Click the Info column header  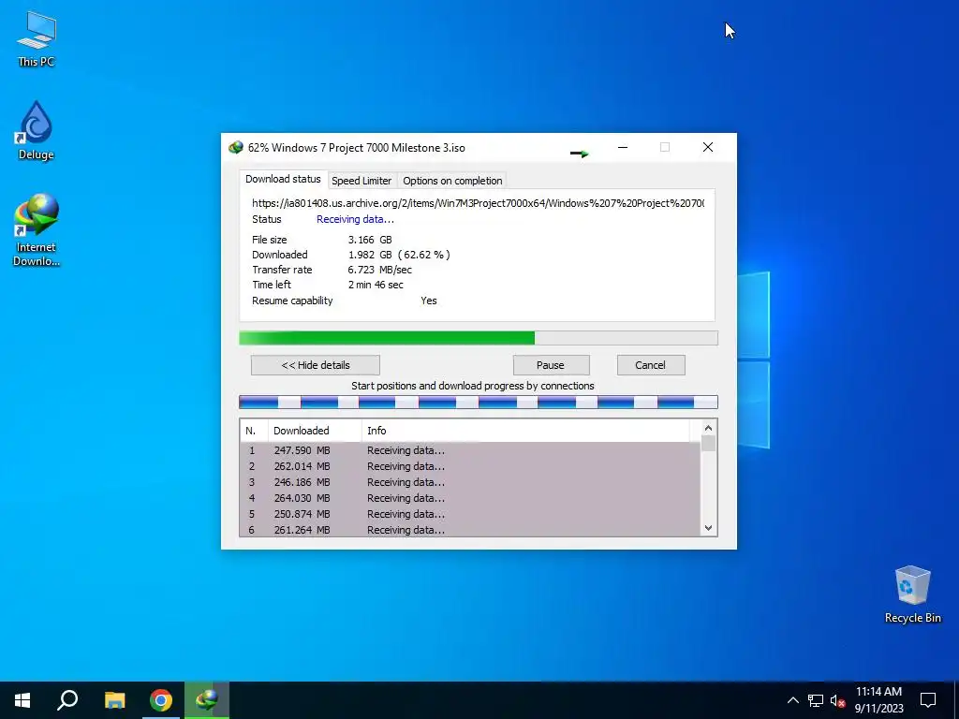pyautogui.click(x=525, y=431)
